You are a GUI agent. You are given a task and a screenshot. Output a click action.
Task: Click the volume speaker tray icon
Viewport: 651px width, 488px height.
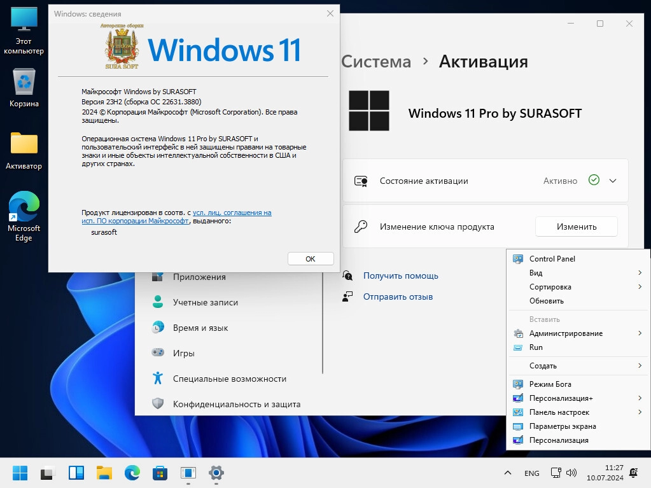coord(571,473)
